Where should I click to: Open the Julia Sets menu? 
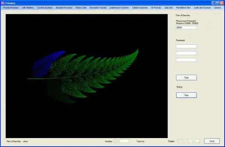pyautogui.click(x=169, y=8)
